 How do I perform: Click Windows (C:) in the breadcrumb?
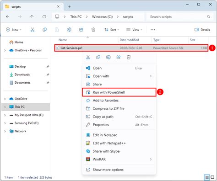click(102, 16)
